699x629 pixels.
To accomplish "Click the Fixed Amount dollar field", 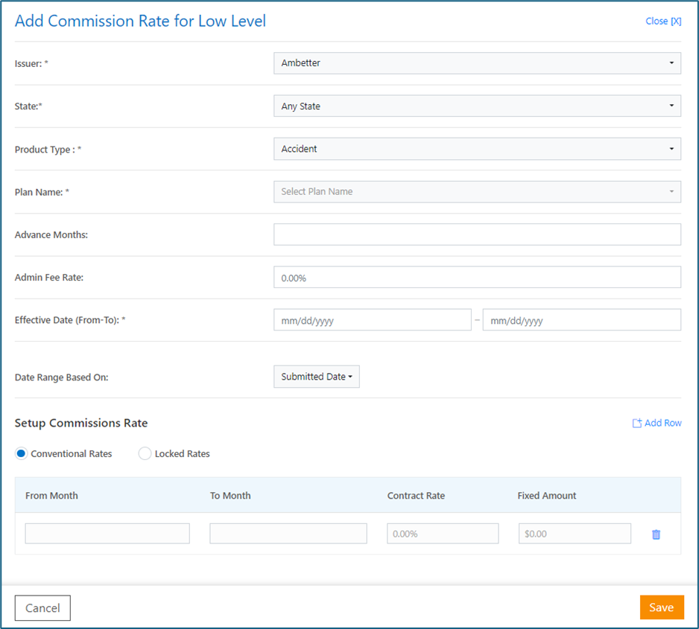I will 575,533.
